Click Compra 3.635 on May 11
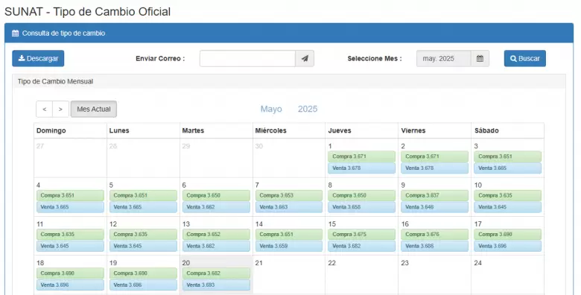Viewport: 581px width, 295px height. [x=70, y=234]
